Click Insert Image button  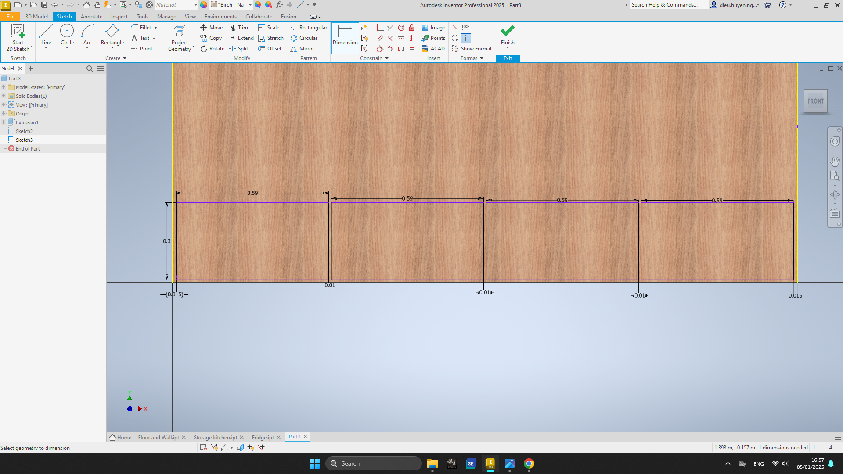click(433, 28)
